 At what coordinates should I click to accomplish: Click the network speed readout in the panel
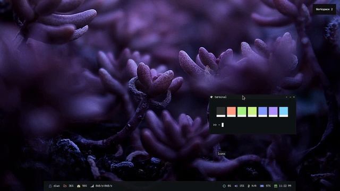point(104,186)
